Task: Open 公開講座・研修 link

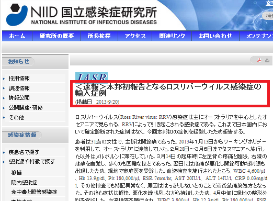Action: (26, 108)
